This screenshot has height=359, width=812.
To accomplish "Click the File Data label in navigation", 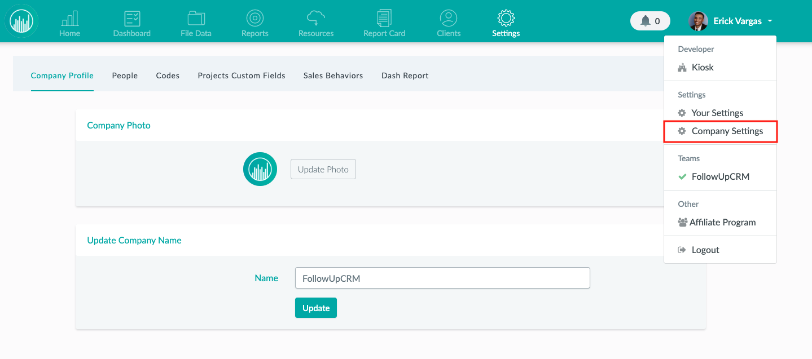I will 196,33.
